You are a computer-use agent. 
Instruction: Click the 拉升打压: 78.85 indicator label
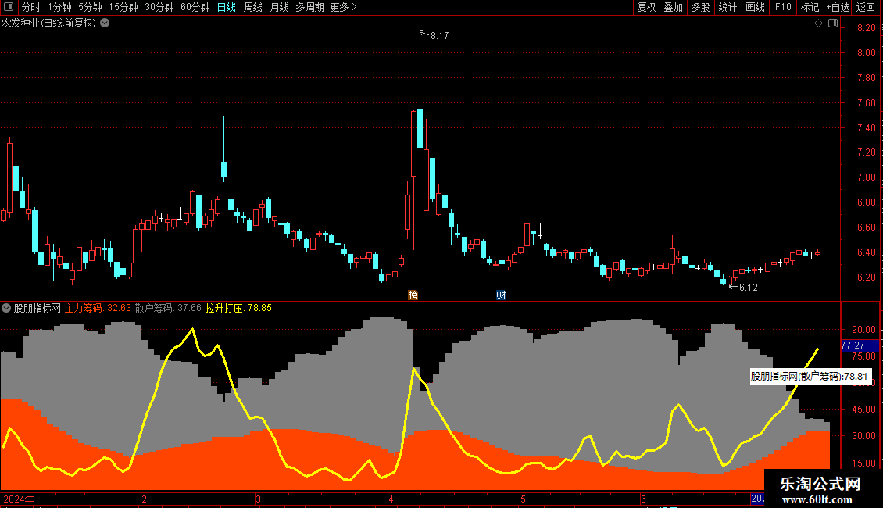238,308
